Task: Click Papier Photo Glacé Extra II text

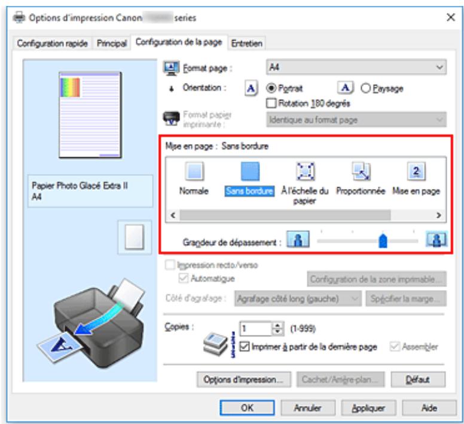Action: point(80,185)
